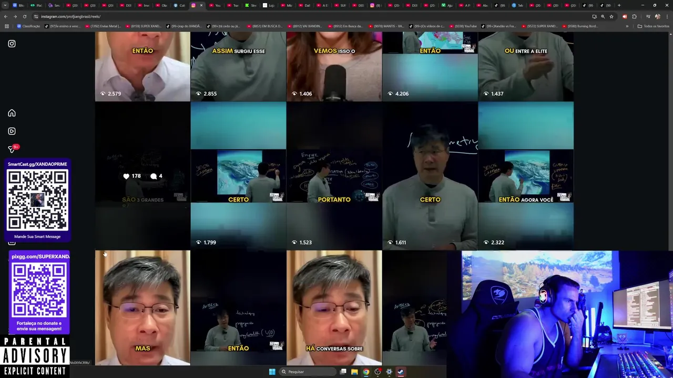
Task: Switch to the 'Ajus' tab
Action: pos(447,5)
